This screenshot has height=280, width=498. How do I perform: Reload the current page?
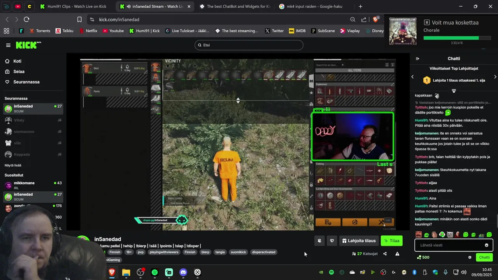[x=26, y=19]
